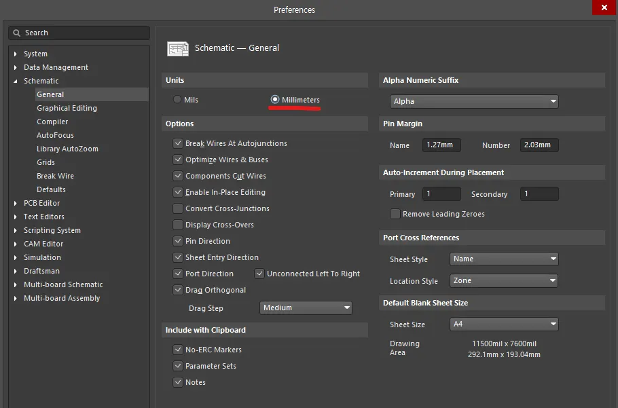618x408 pixels.
Task: Select the Grids page under Schematic
Action: 46,162
